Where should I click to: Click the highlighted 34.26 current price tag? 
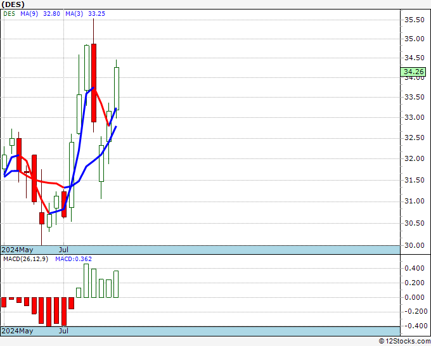click(413, 72)
